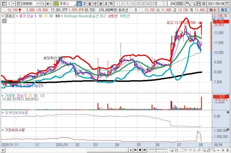The width and height of the screenshot is (231, 153).
Task: Click the eraser delete-drawing icon at bottom
Action: click(x=204, y=150)
